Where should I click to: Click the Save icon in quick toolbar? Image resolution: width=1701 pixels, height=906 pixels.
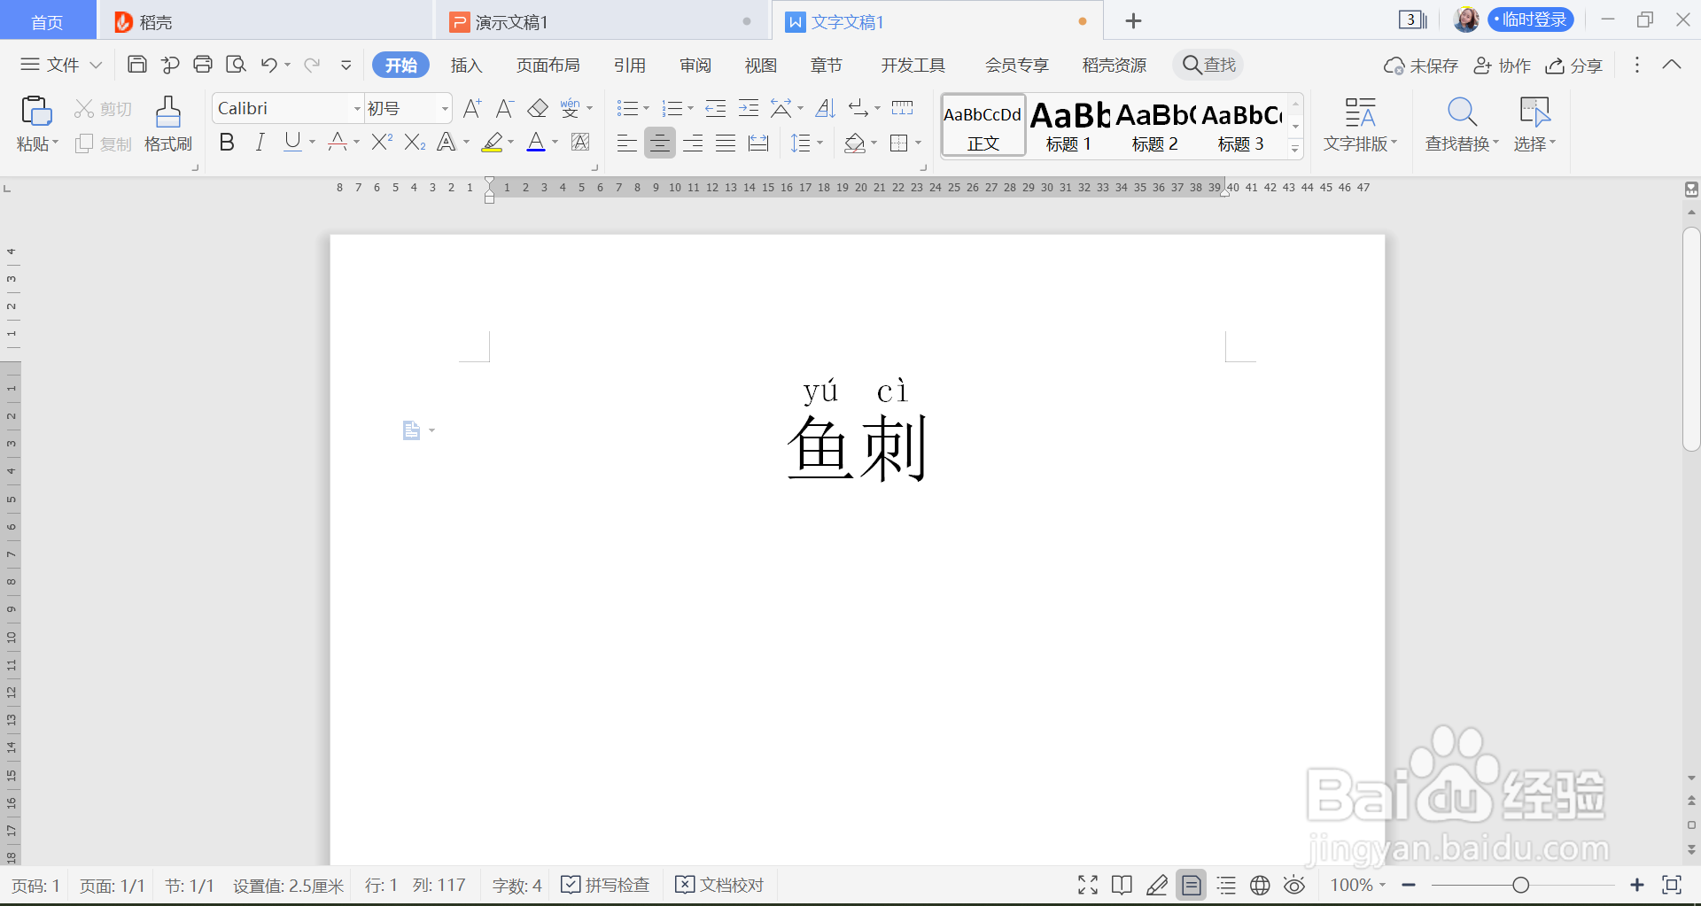(x=137, y=65)
